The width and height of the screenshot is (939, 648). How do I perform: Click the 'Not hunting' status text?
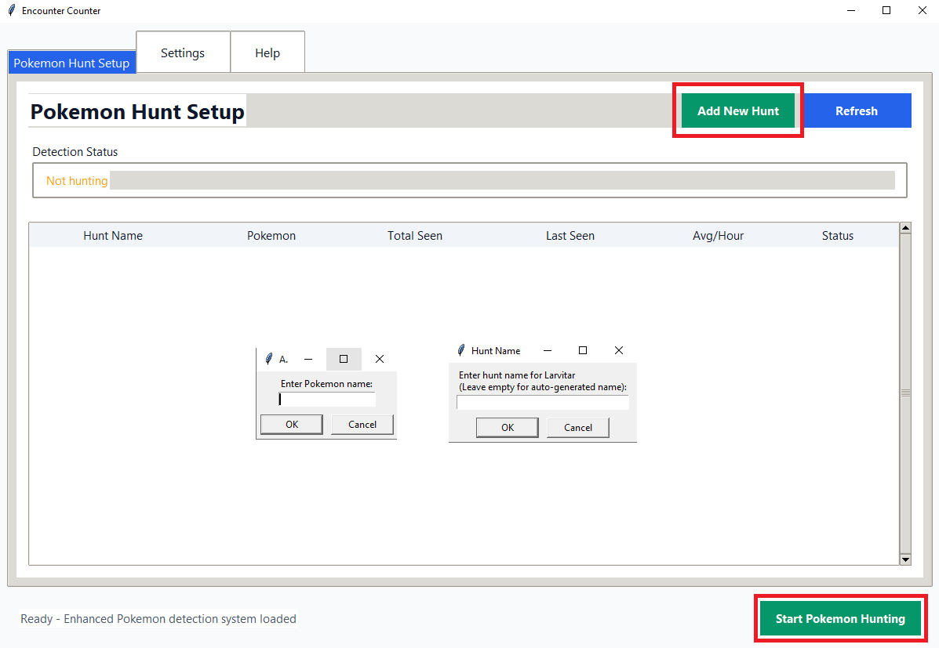(x=77, y=181)
